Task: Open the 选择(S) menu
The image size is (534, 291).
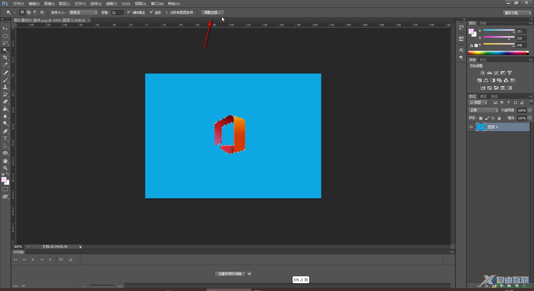Action: pos(96,4)
